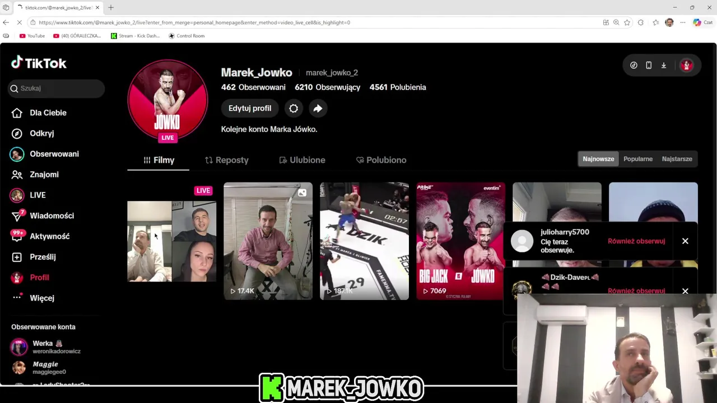717x403 pixels.
Task: Open Stream - Kick Dash bookmark
Action: tap(135, 36)
